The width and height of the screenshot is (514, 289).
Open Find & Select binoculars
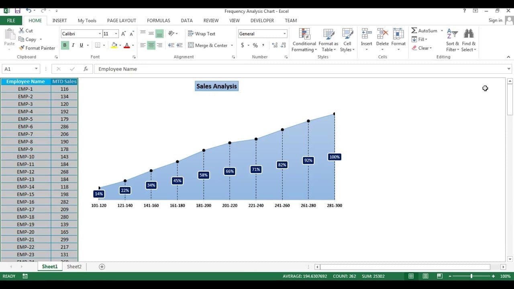tap(469, 40)
